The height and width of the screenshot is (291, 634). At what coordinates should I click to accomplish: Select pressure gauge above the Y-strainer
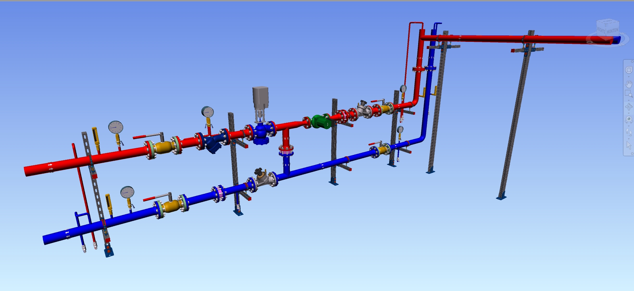coord(207,112)
